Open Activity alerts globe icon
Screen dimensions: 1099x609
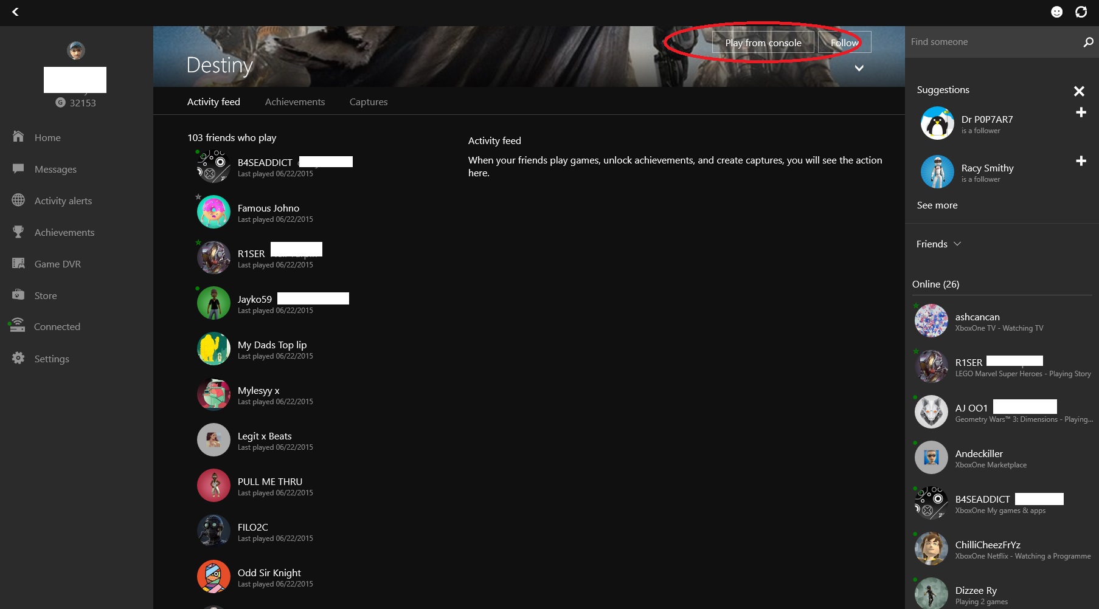pos(18,200)
